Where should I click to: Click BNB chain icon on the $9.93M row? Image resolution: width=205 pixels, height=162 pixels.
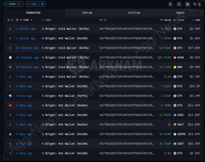(x=10, y=67)
